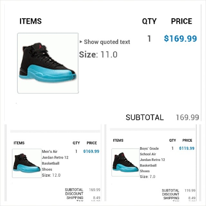
Task: Open the large size 11.0 Jordan shoe image
Action: point(48,63)
